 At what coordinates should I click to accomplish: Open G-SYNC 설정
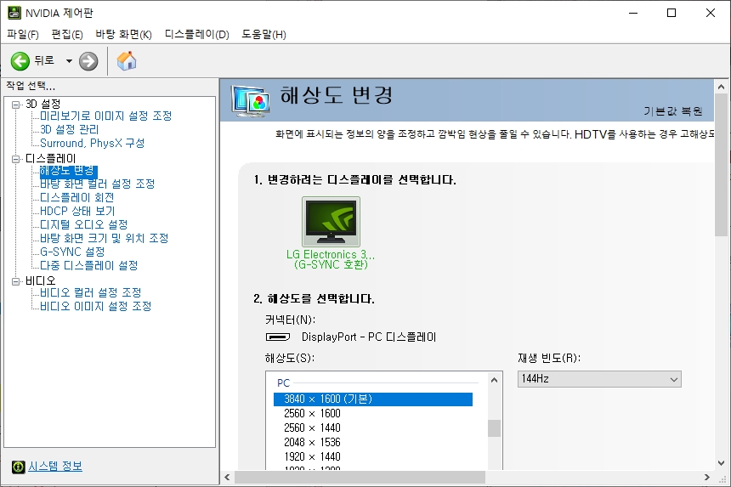[x=72, y=252]
